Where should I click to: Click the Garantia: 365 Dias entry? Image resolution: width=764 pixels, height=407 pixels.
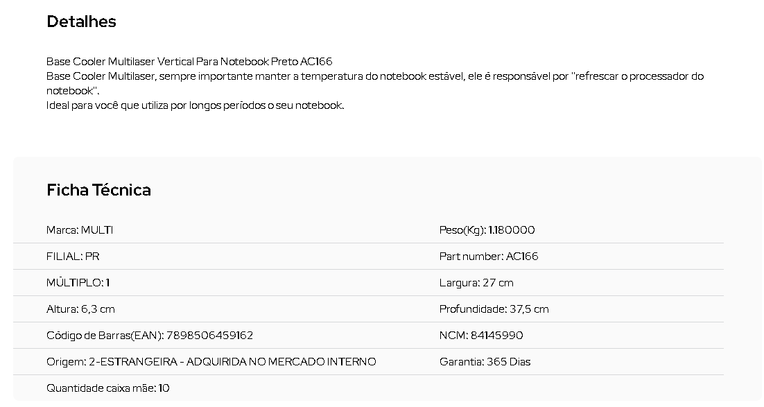485,362
